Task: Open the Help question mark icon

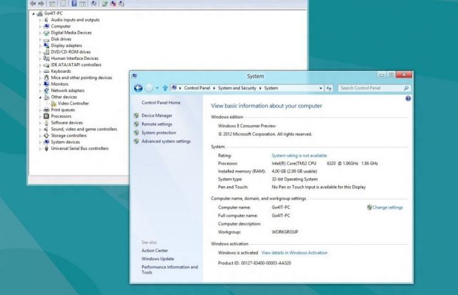Action: point(408,99)
